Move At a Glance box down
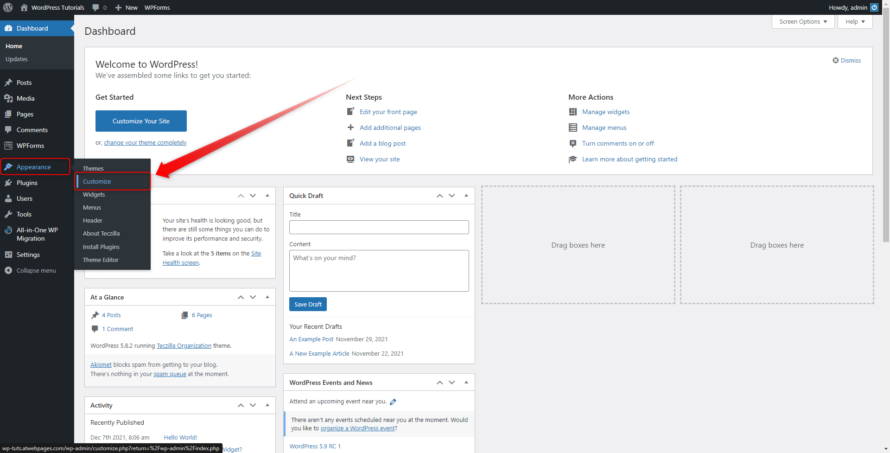890x453 pixels. 253,297
